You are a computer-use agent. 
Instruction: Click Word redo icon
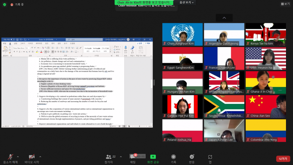(25, 39)
